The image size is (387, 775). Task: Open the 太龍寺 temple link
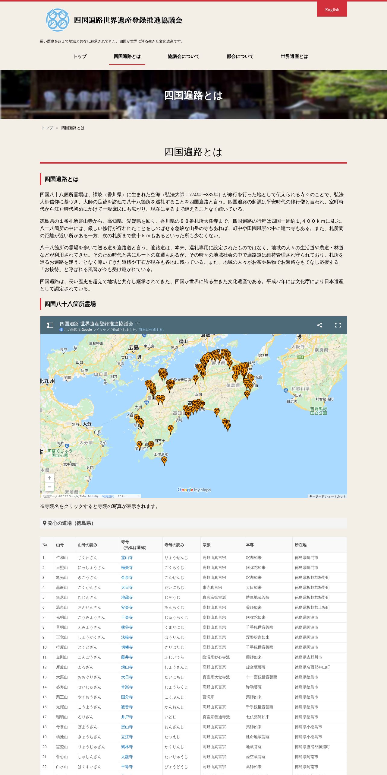[127, 757]
